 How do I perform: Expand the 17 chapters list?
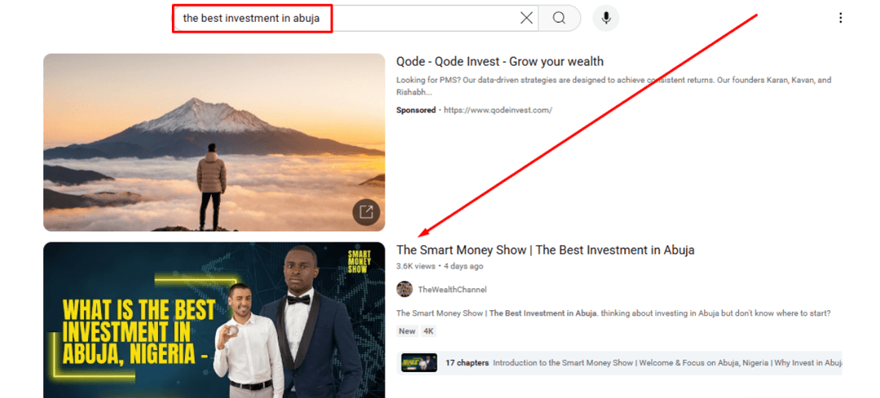[467, 363]
